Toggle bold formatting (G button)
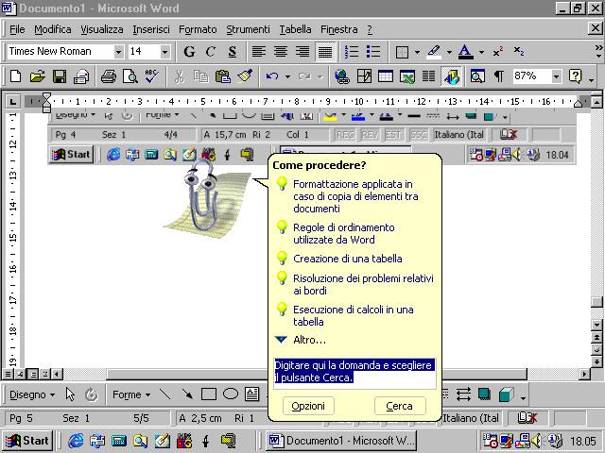Image resolution: width=605 pixels, height=453 pixels. (x=189, y=52)
